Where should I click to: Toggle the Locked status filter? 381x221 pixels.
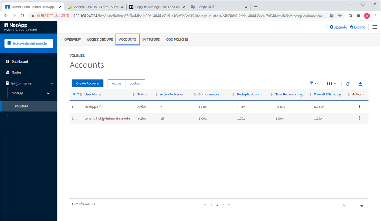135,83
